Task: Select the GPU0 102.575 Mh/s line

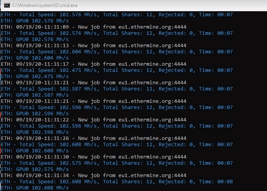Action: click(x=34, y=169)
